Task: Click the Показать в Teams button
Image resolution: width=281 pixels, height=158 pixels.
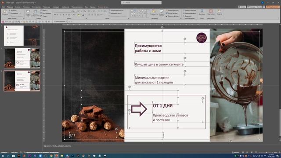Action: coord(254,7)
